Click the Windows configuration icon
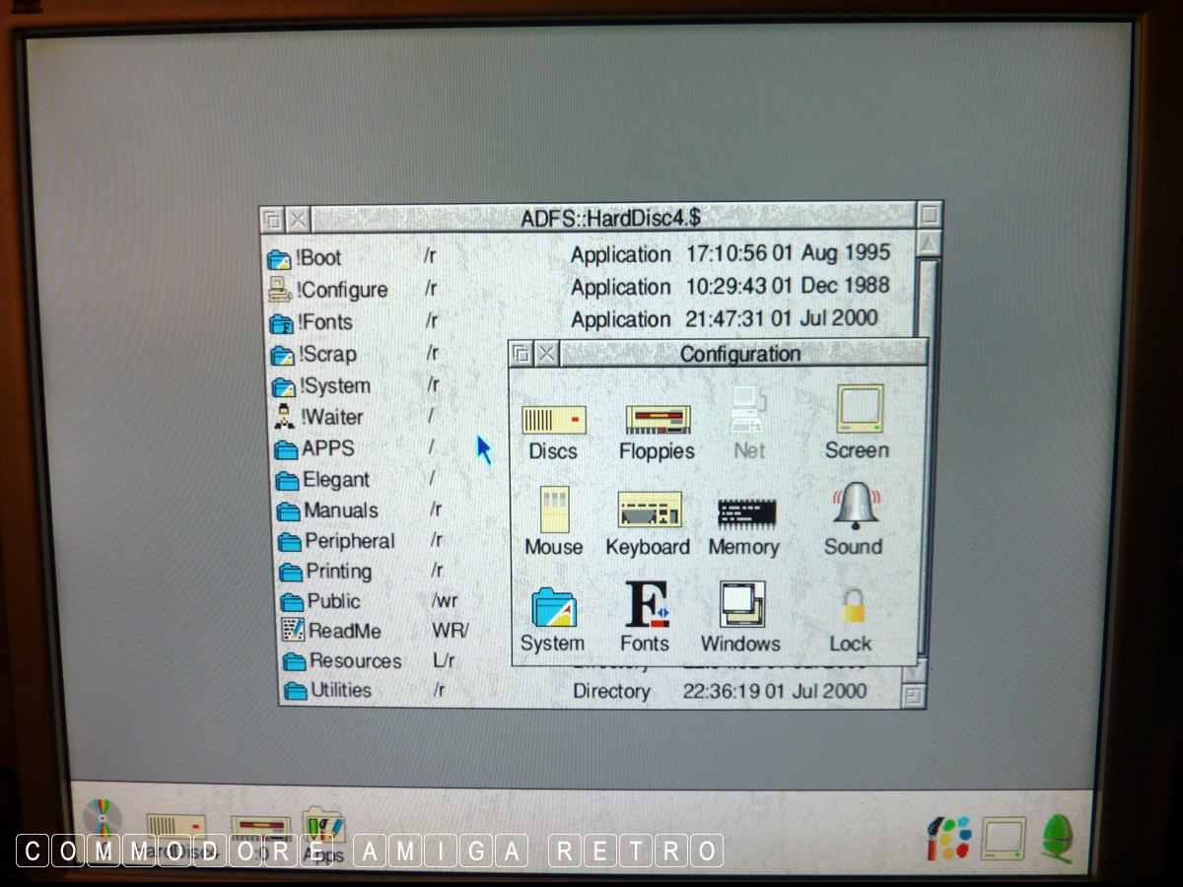Image resolution: width=1183 pixels, height=887 pixels. coord(741,605)
